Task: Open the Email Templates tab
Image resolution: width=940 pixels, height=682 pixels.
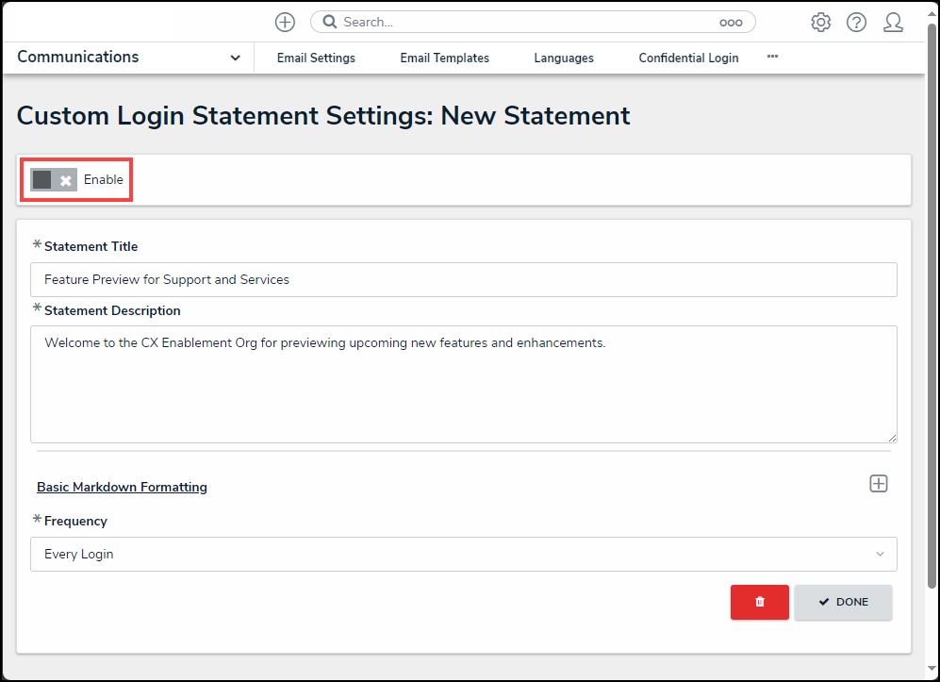Action: (444, 58)
